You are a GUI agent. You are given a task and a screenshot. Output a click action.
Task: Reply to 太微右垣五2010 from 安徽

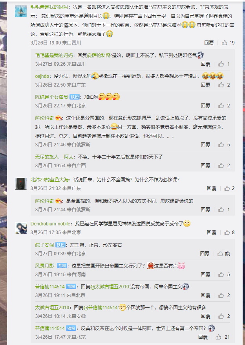(205, 316)
